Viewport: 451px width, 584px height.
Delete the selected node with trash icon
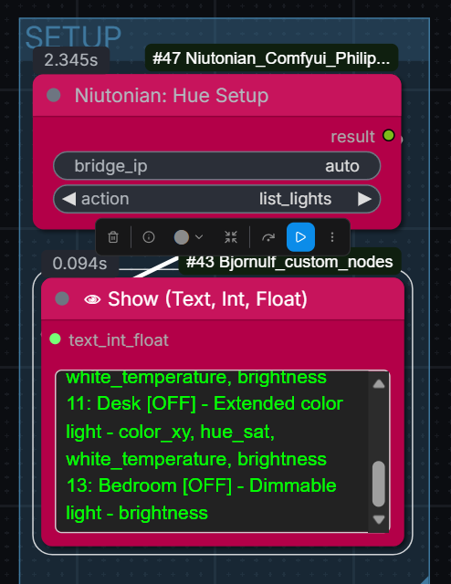tap(113, 237)
